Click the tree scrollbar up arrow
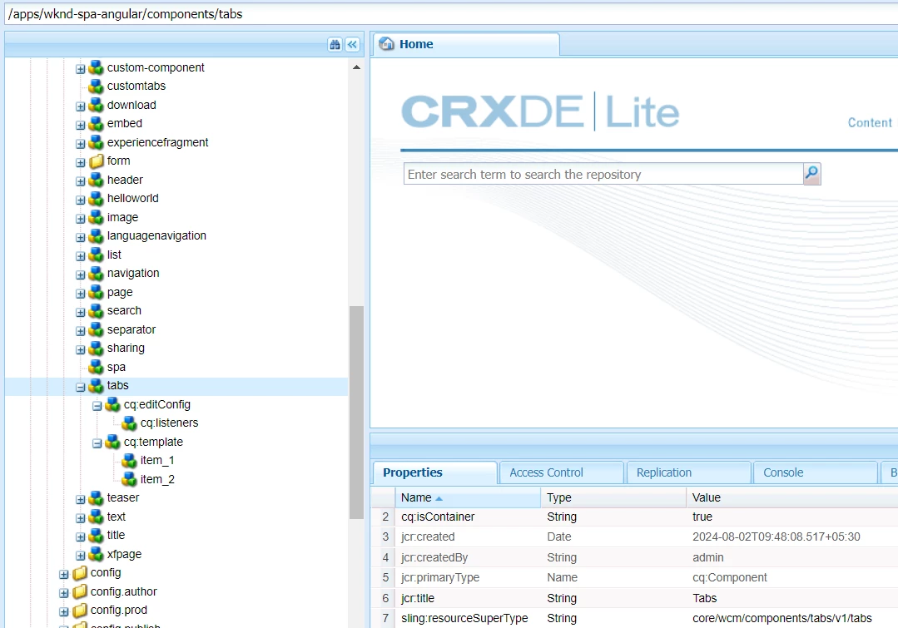This screenshot has width=898, height=628. coord(356,67)
